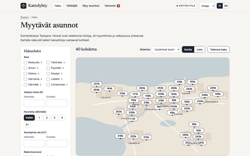Focus the Velaton hinta Vähintään field
250x156 pixels.
(34, 103)
